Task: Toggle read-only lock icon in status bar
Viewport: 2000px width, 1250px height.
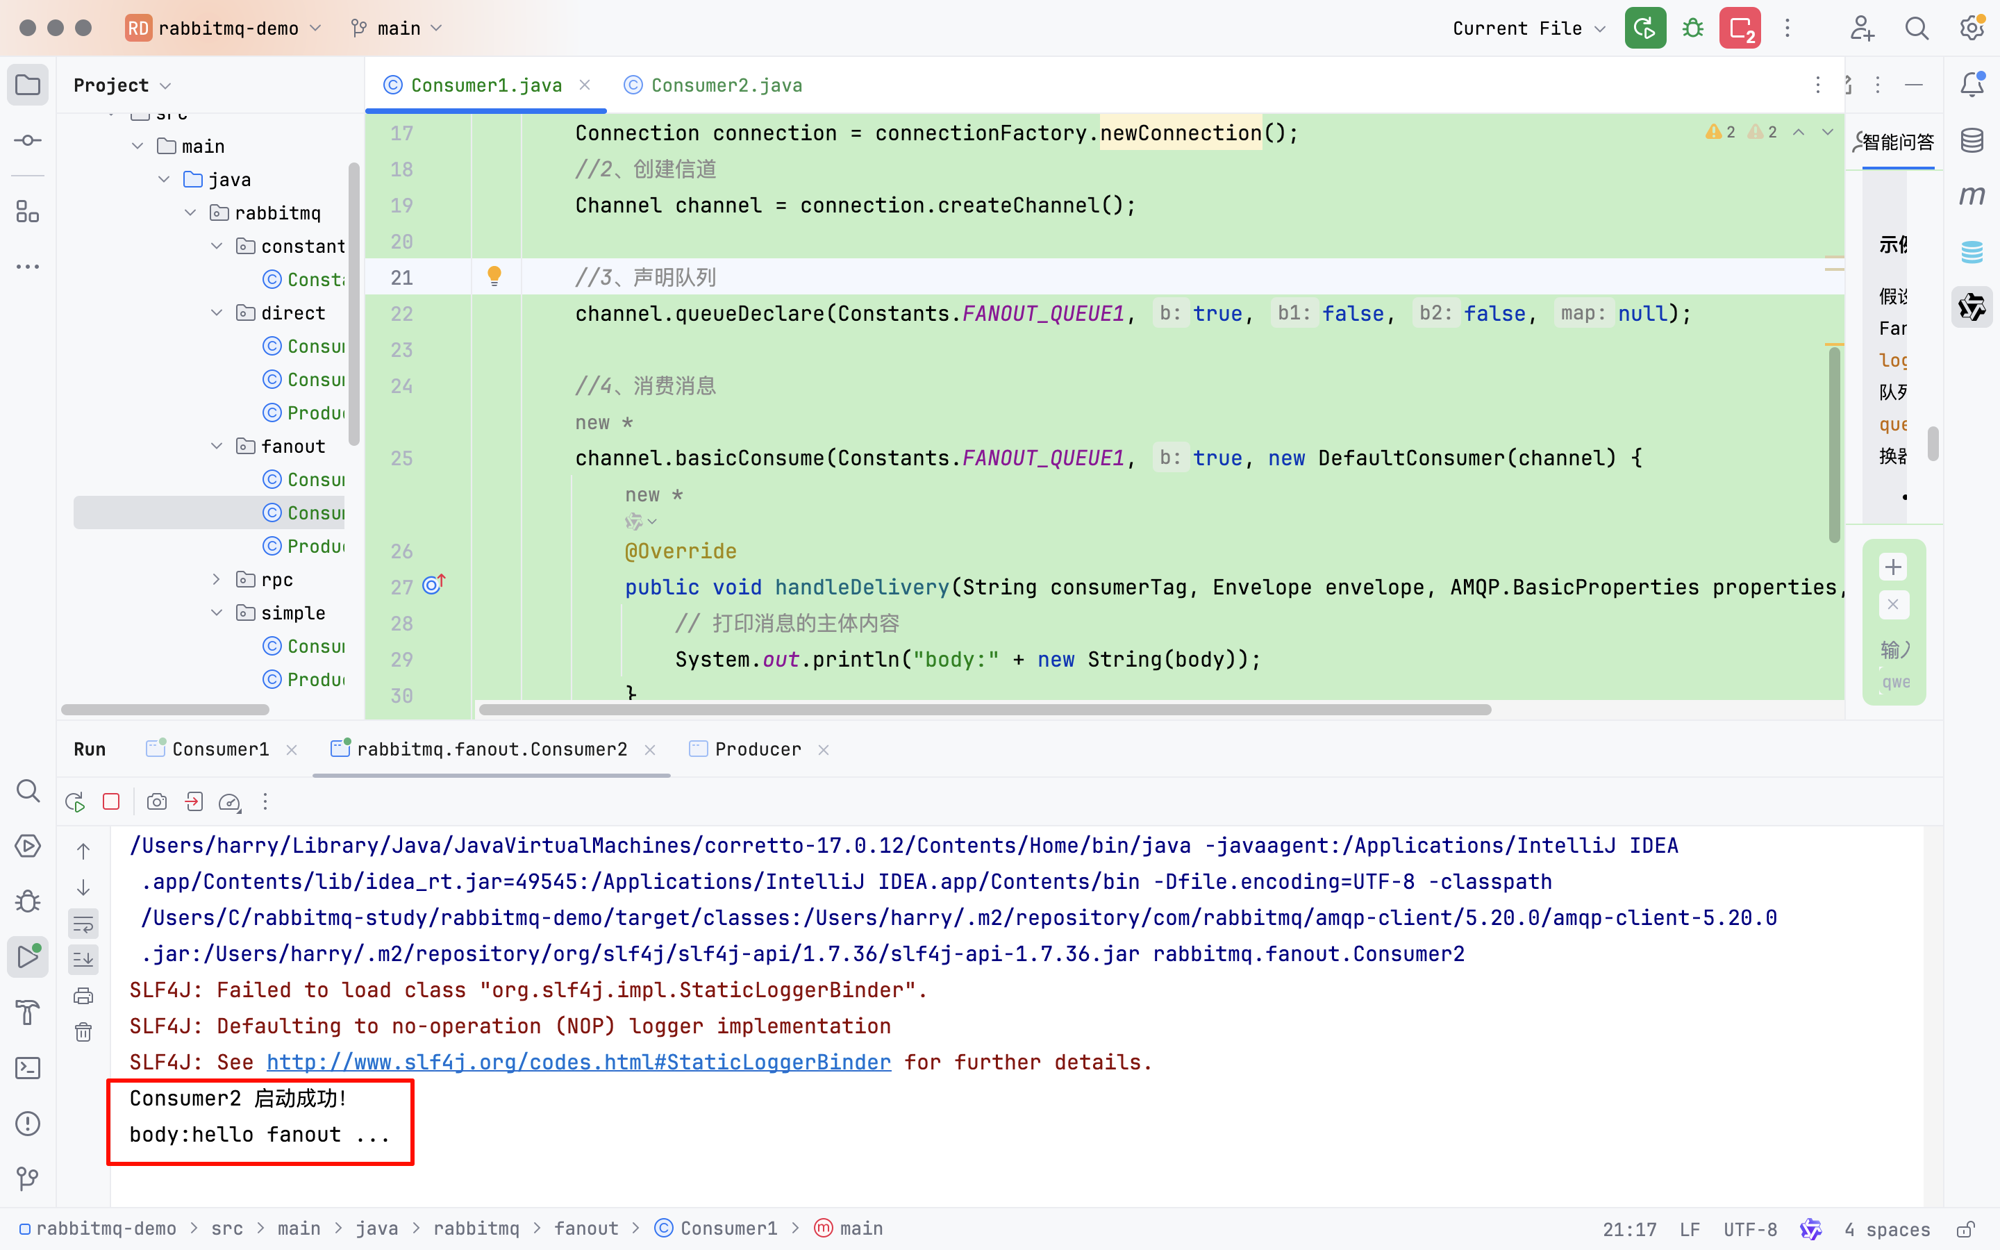Action: click(x=1966, y=1229)
